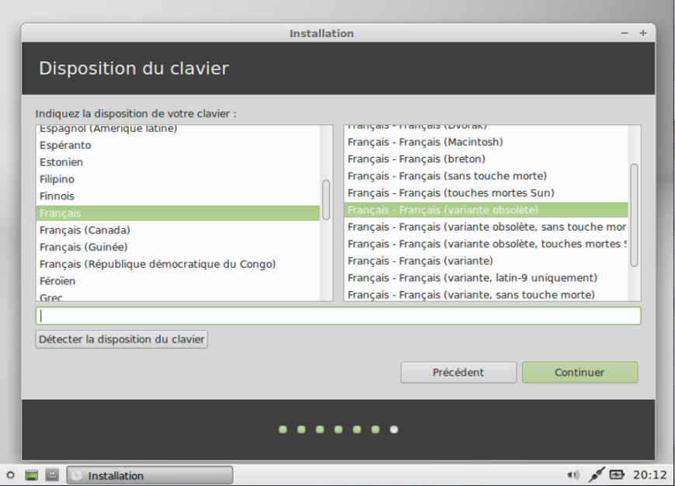Choose variante obsolète, sans touche morte

point(486,227)
